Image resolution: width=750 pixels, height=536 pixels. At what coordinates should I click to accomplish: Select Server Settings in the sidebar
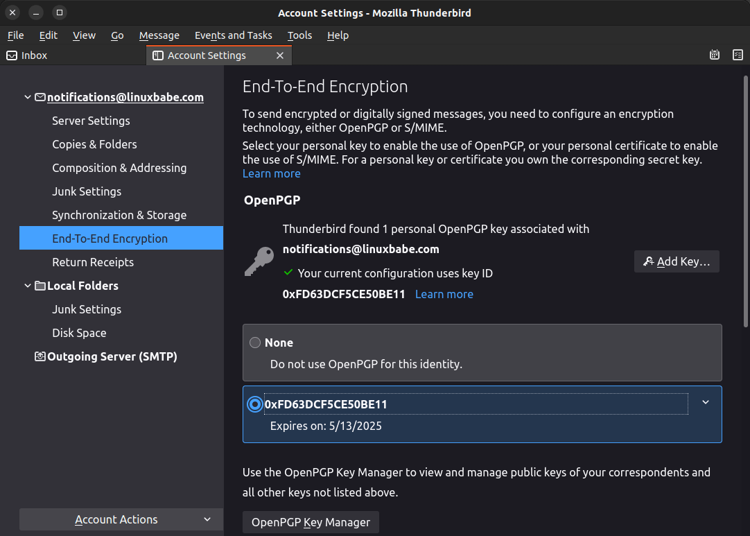click(x=91, y=121)
